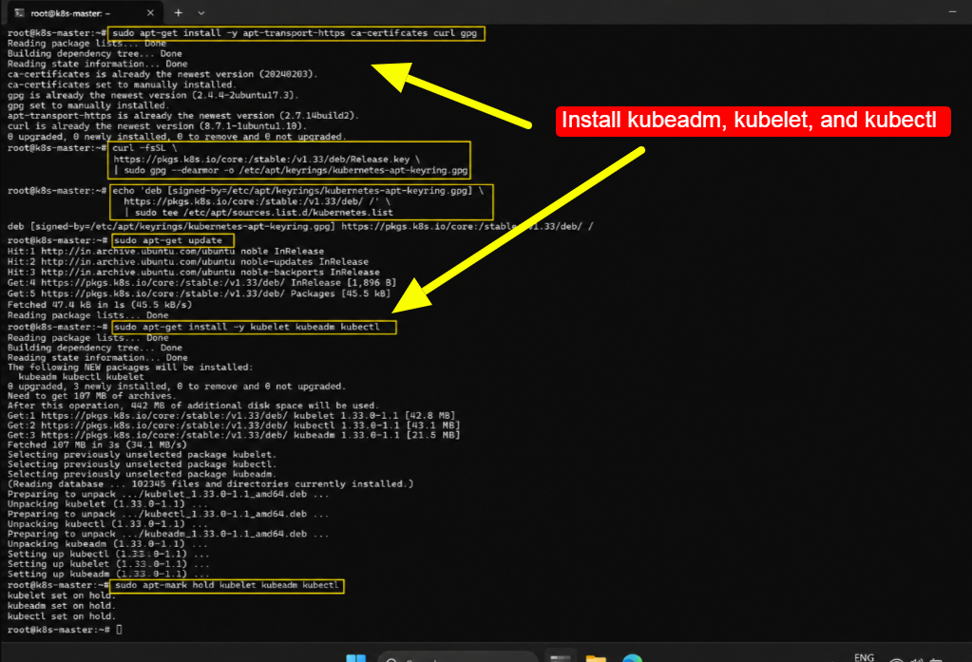Open File Explorer from the taskbar

click(596, 658)
